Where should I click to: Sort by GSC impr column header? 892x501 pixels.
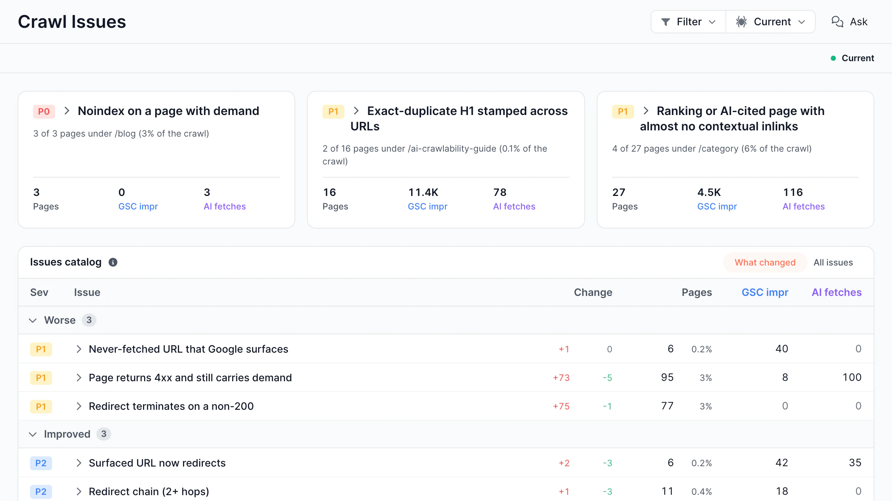(x=765, y=292)
